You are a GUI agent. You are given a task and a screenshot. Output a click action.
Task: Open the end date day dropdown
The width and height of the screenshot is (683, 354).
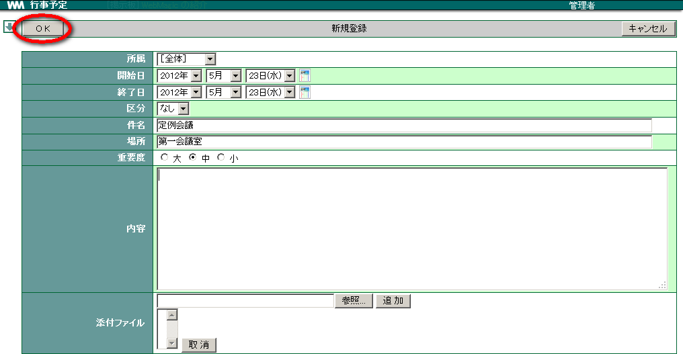click(270, 92)
